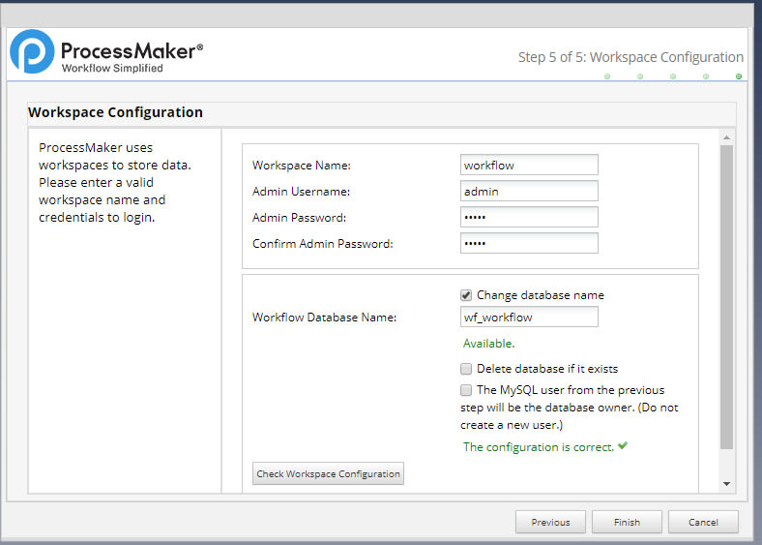Click the Check Workspace Configuration button
Image resolution: width=762 pixels, height=545 pixels.
point(328,473)
